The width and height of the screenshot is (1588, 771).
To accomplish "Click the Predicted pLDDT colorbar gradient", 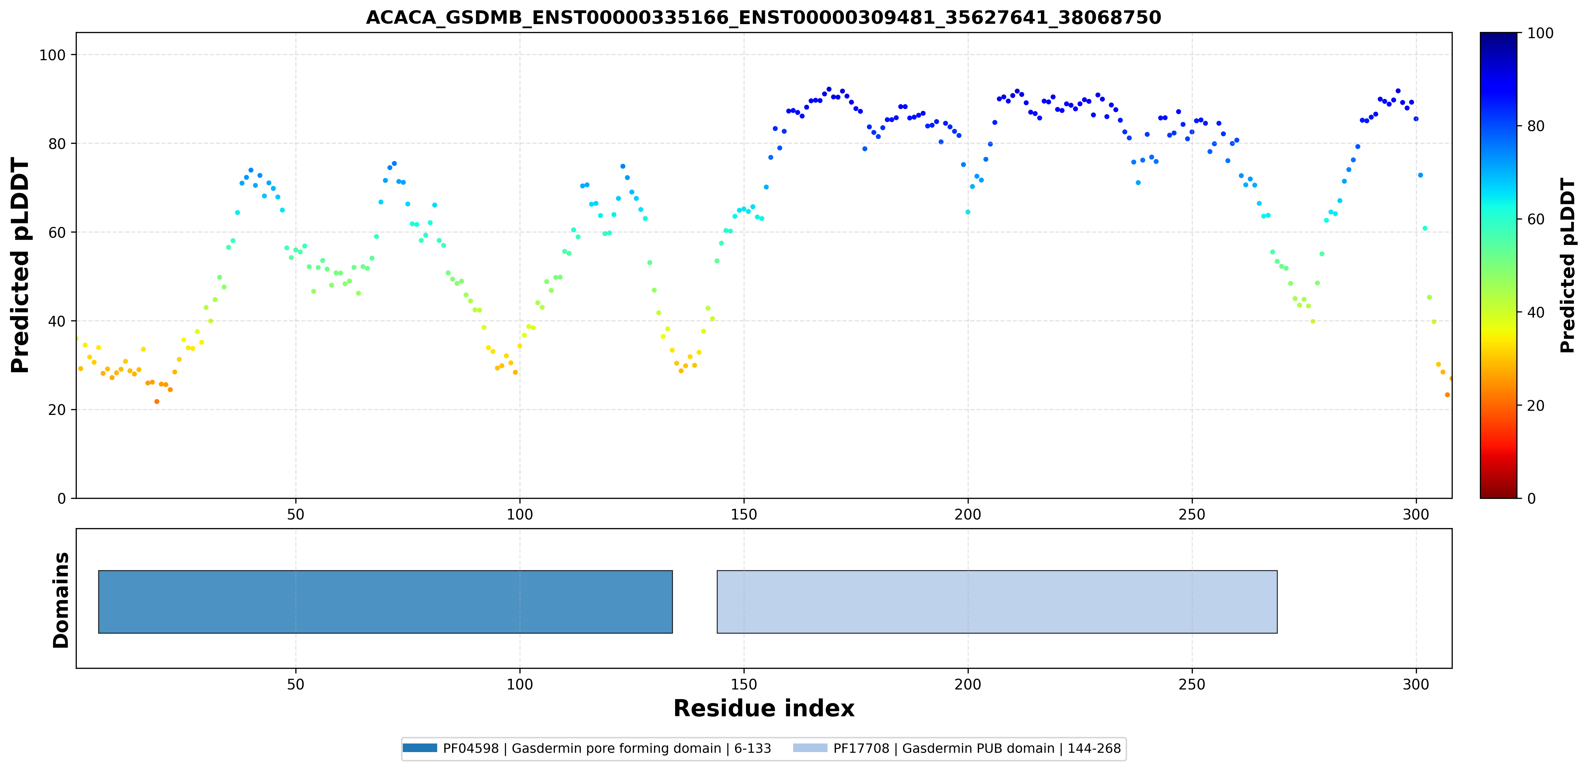I will pyautogui.click(x=1498, y=265).
